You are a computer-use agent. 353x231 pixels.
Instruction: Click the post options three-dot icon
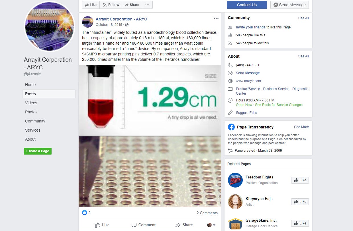point(216,18)
